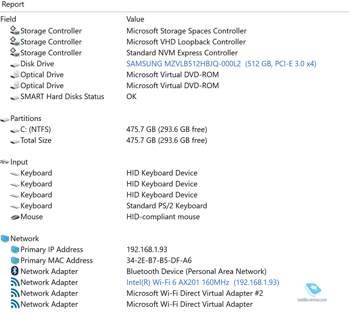349x315 pixels.
Task: Select the SMART status value OK
Action: [131, 97]
